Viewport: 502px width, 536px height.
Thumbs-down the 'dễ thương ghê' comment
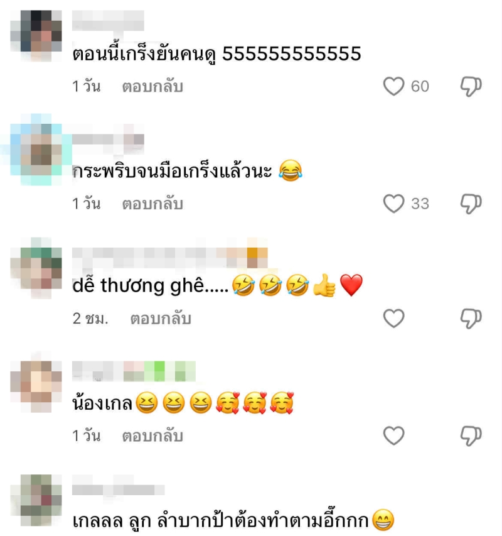pos(471,319)
